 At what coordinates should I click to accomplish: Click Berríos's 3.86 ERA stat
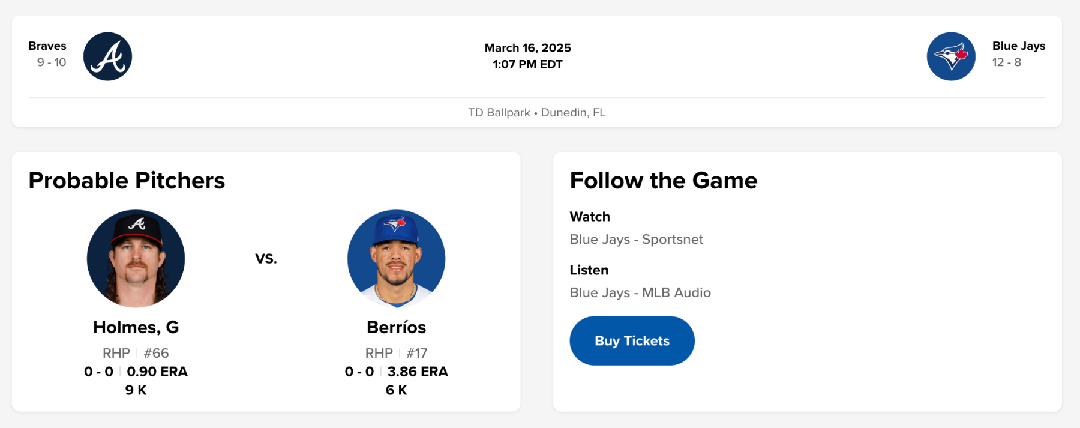418,372
